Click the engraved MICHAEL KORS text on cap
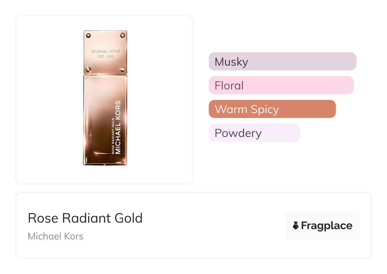Screen dimensions: 387x274 (105, 51)
